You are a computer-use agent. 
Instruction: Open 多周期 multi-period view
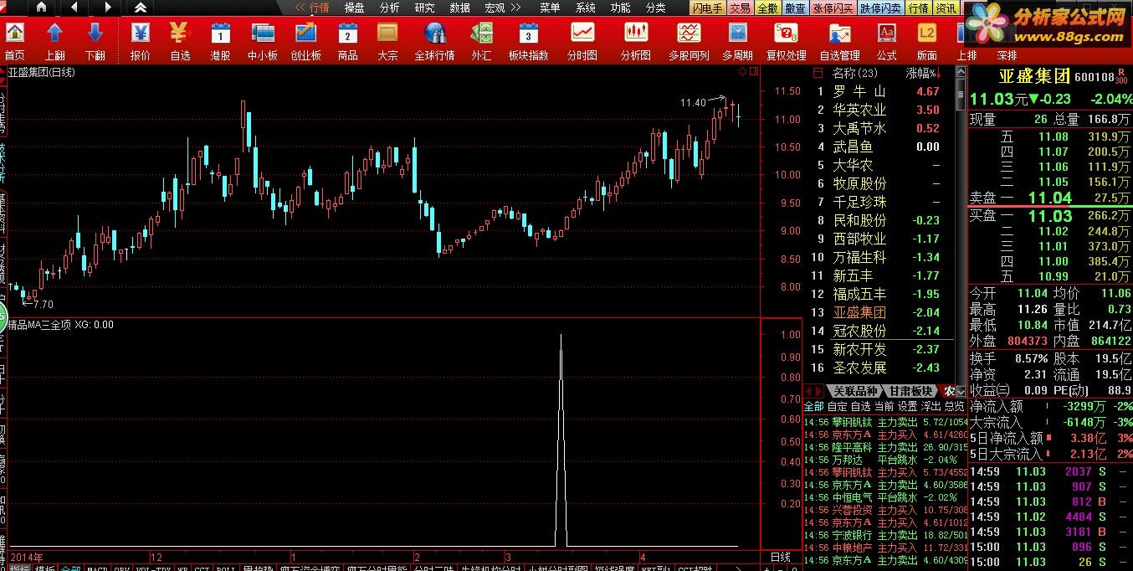pyautogui.click(x=737, y=42)
